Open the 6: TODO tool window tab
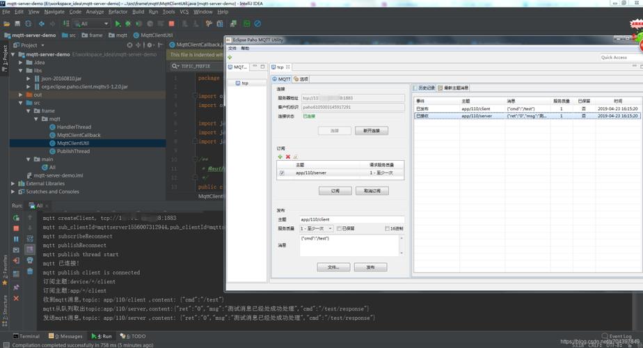The image size is (643, 348). (133, 336)
